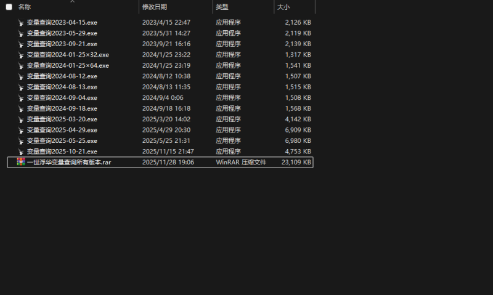Image resolution: width=493 pixels, height=295 pixels.
Task: Click the icon of 变量查询2025-10-21.exe
Action: (21, 152)
